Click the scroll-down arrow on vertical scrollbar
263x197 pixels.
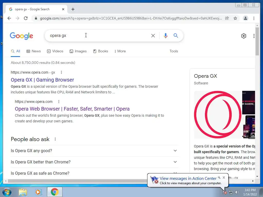[257, 176]
